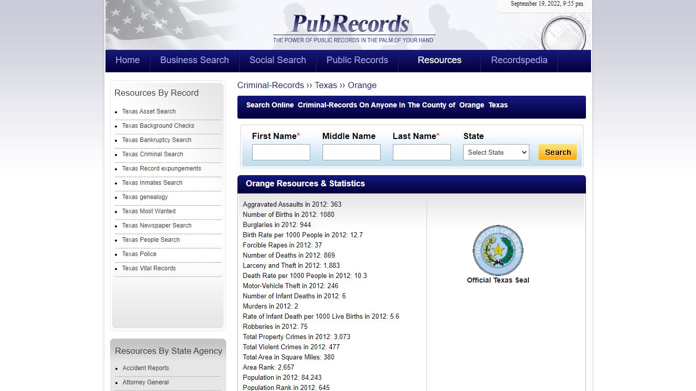Click the magnifying glass graphic in header
Image resolution: width=696 pixels, height=391 pixels.
[x=564, y=34]
